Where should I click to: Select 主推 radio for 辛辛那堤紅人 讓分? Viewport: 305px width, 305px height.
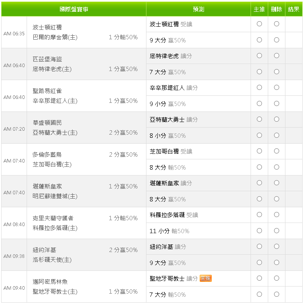point(259,88)
